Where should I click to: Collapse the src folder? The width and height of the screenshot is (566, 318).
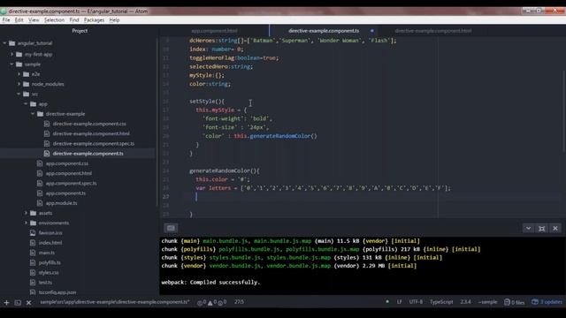pos(19,95)
